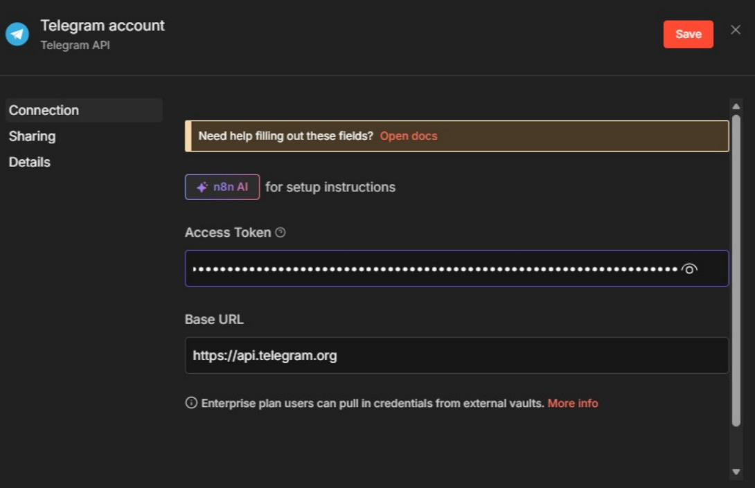
Task: Click the Telegram API subtitle
Action: 75,45
